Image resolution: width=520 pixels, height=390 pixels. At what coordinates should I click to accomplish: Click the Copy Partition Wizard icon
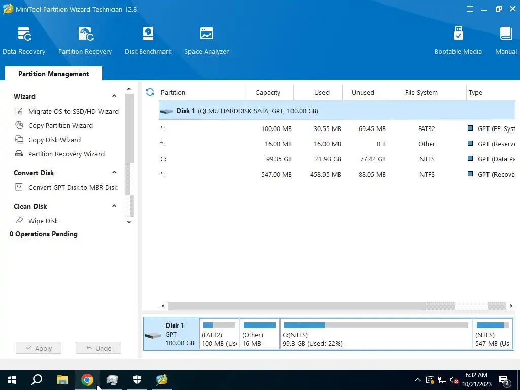[x=19, y=125]
